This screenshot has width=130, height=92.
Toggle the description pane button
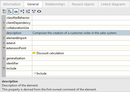[x=16, y=11]
